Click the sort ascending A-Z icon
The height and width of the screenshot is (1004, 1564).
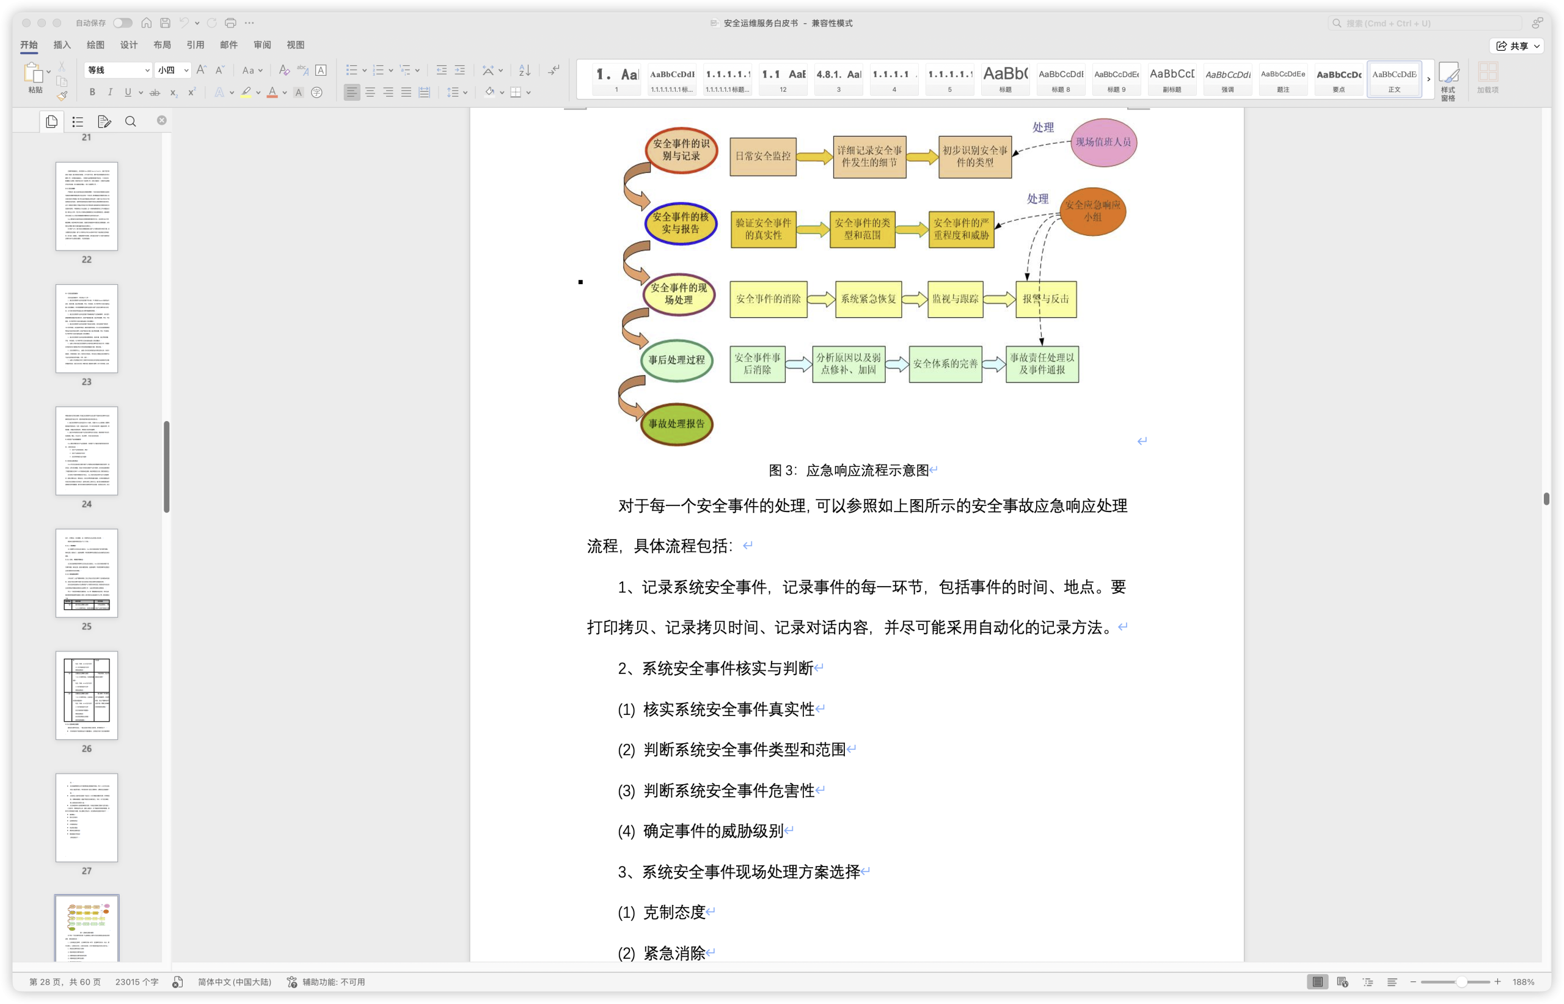coord(525,70)
